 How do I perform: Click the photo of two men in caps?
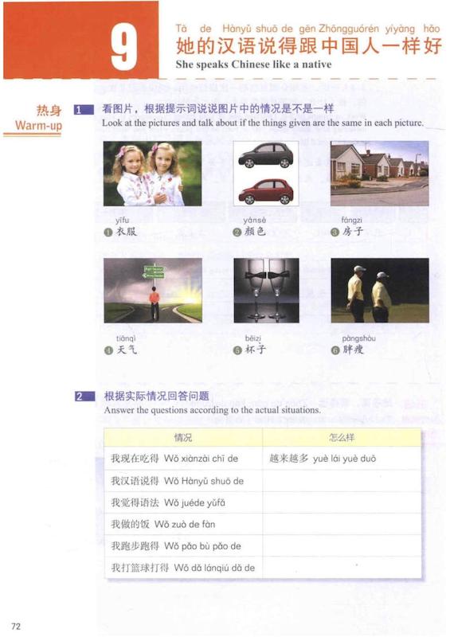[x=380, y=291]
